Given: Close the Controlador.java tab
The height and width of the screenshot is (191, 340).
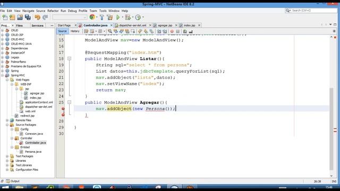Looking at the screenshot, I should [112, 25].
